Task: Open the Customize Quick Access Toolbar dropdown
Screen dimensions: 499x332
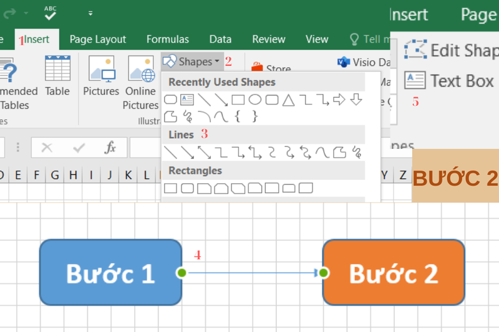Action: 90,13
